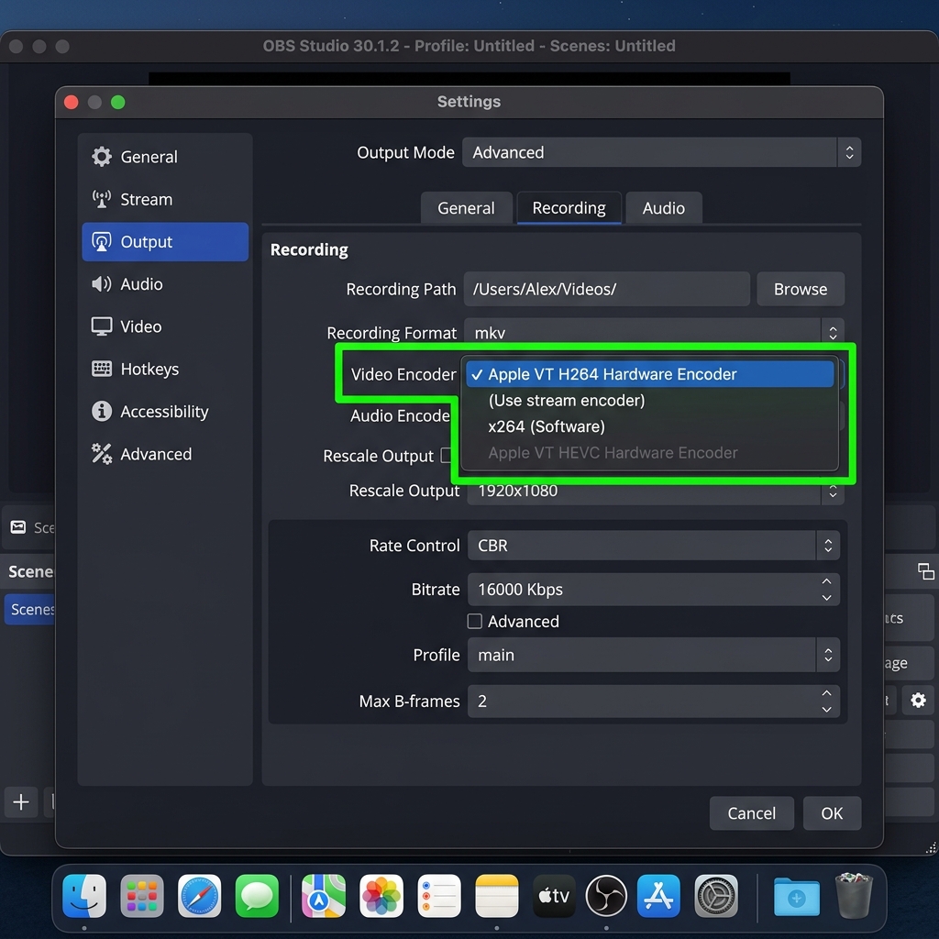The width and height of the screenshot is (939, 939).
Task: Click the Recording Path field
Action: click(607, 289)
